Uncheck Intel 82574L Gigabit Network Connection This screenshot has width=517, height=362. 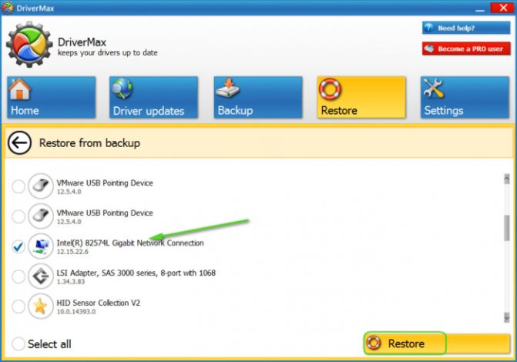pos(18,246)
